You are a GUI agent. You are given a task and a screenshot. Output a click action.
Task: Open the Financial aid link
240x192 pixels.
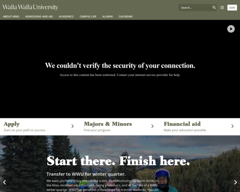pos(182,124)
